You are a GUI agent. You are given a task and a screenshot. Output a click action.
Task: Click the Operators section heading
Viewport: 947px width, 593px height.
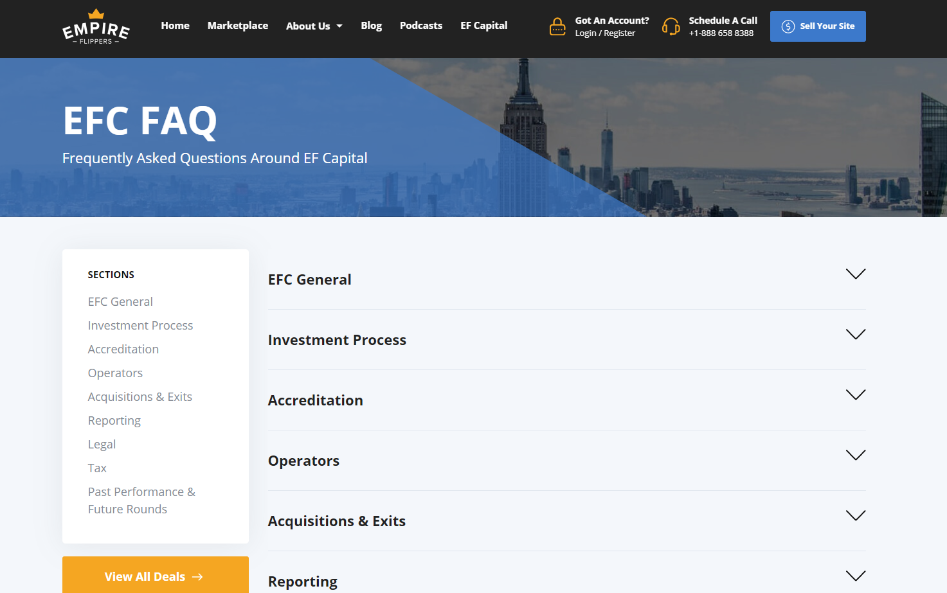point(303,461)
